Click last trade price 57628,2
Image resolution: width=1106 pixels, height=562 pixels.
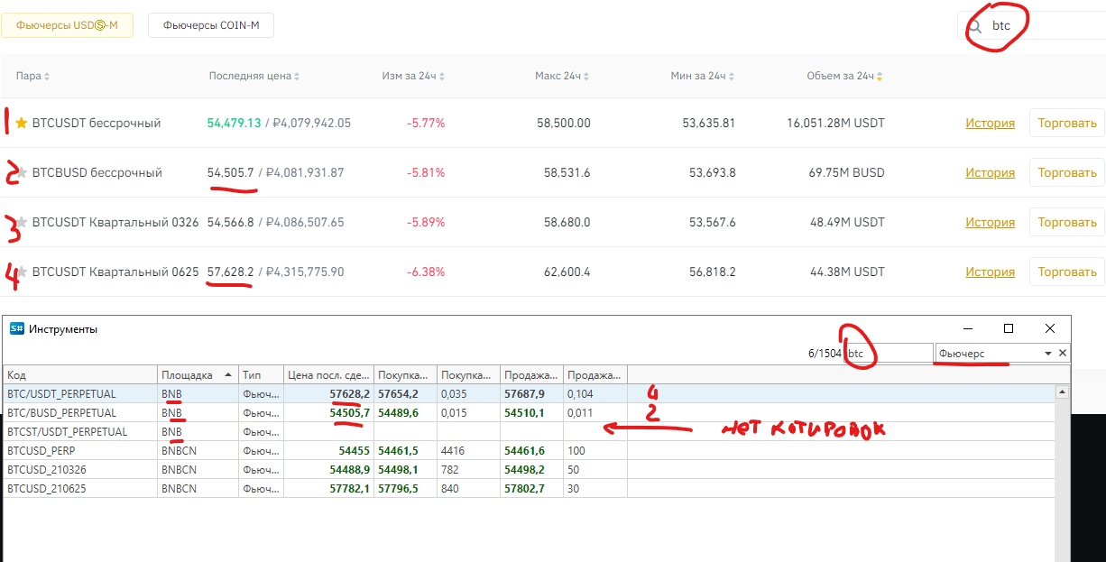click(350, 394)
